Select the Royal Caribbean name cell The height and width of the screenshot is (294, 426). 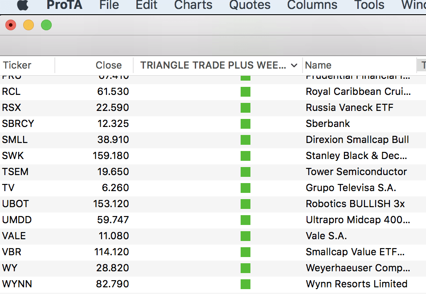(358, 92)
